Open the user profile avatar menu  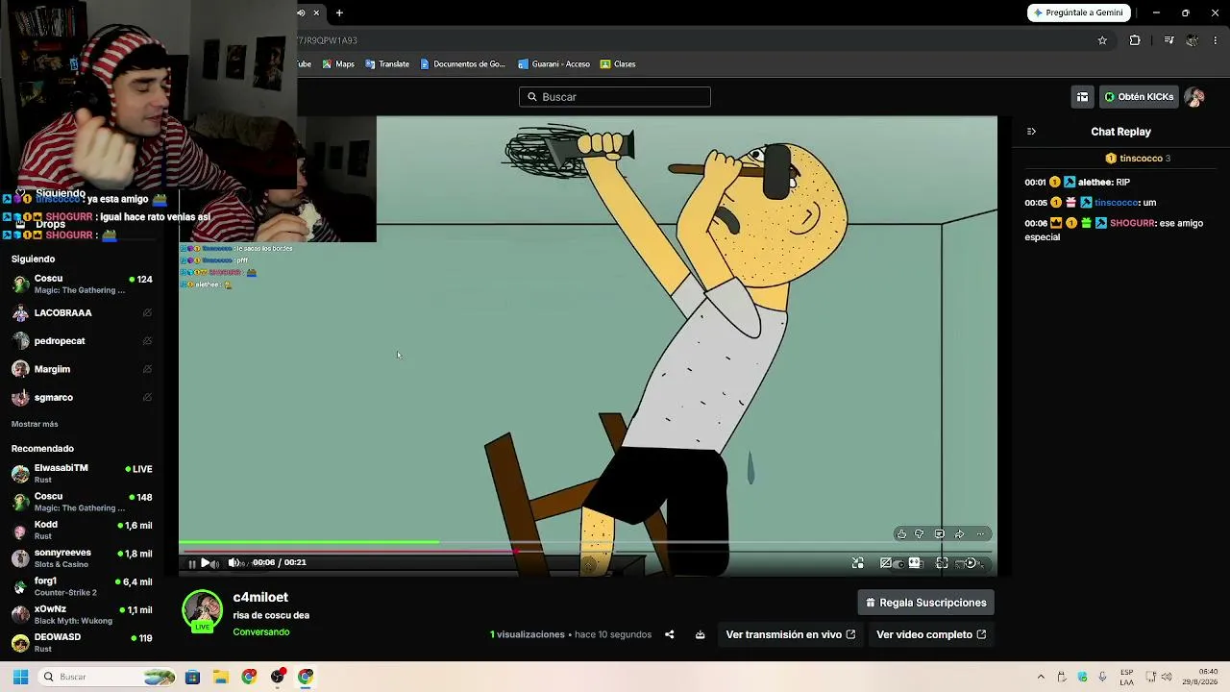point(1194,97)
